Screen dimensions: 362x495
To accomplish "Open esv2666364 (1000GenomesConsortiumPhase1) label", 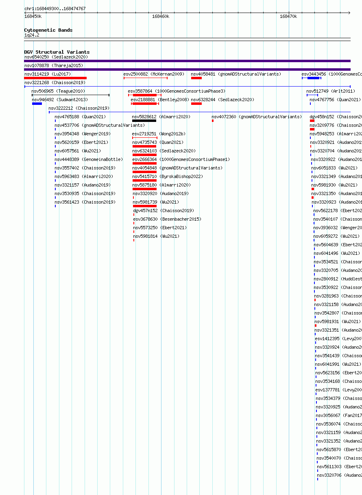I will [x=181, y=159].
